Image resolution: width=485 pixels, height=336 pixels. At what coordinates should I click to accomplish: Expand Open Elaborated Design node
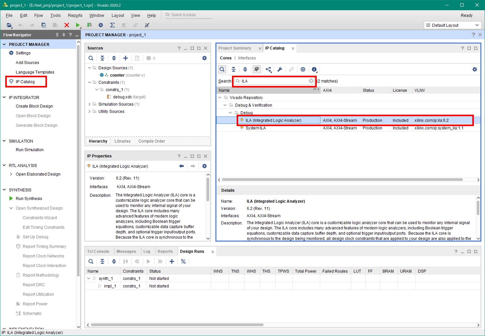pos(11,174)
